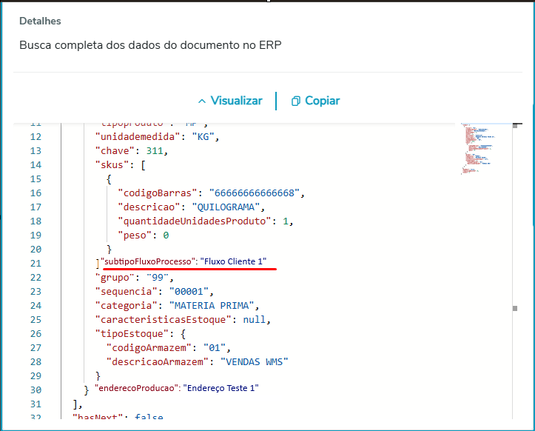The width and height of the screenshot is (535, 431).
Task: Click "Busca completa dos dados do documento no ERP"
Action: [150, 45]
